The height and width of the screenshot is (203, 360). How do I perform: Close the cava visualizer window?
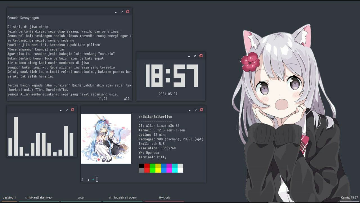coord(73,109)
